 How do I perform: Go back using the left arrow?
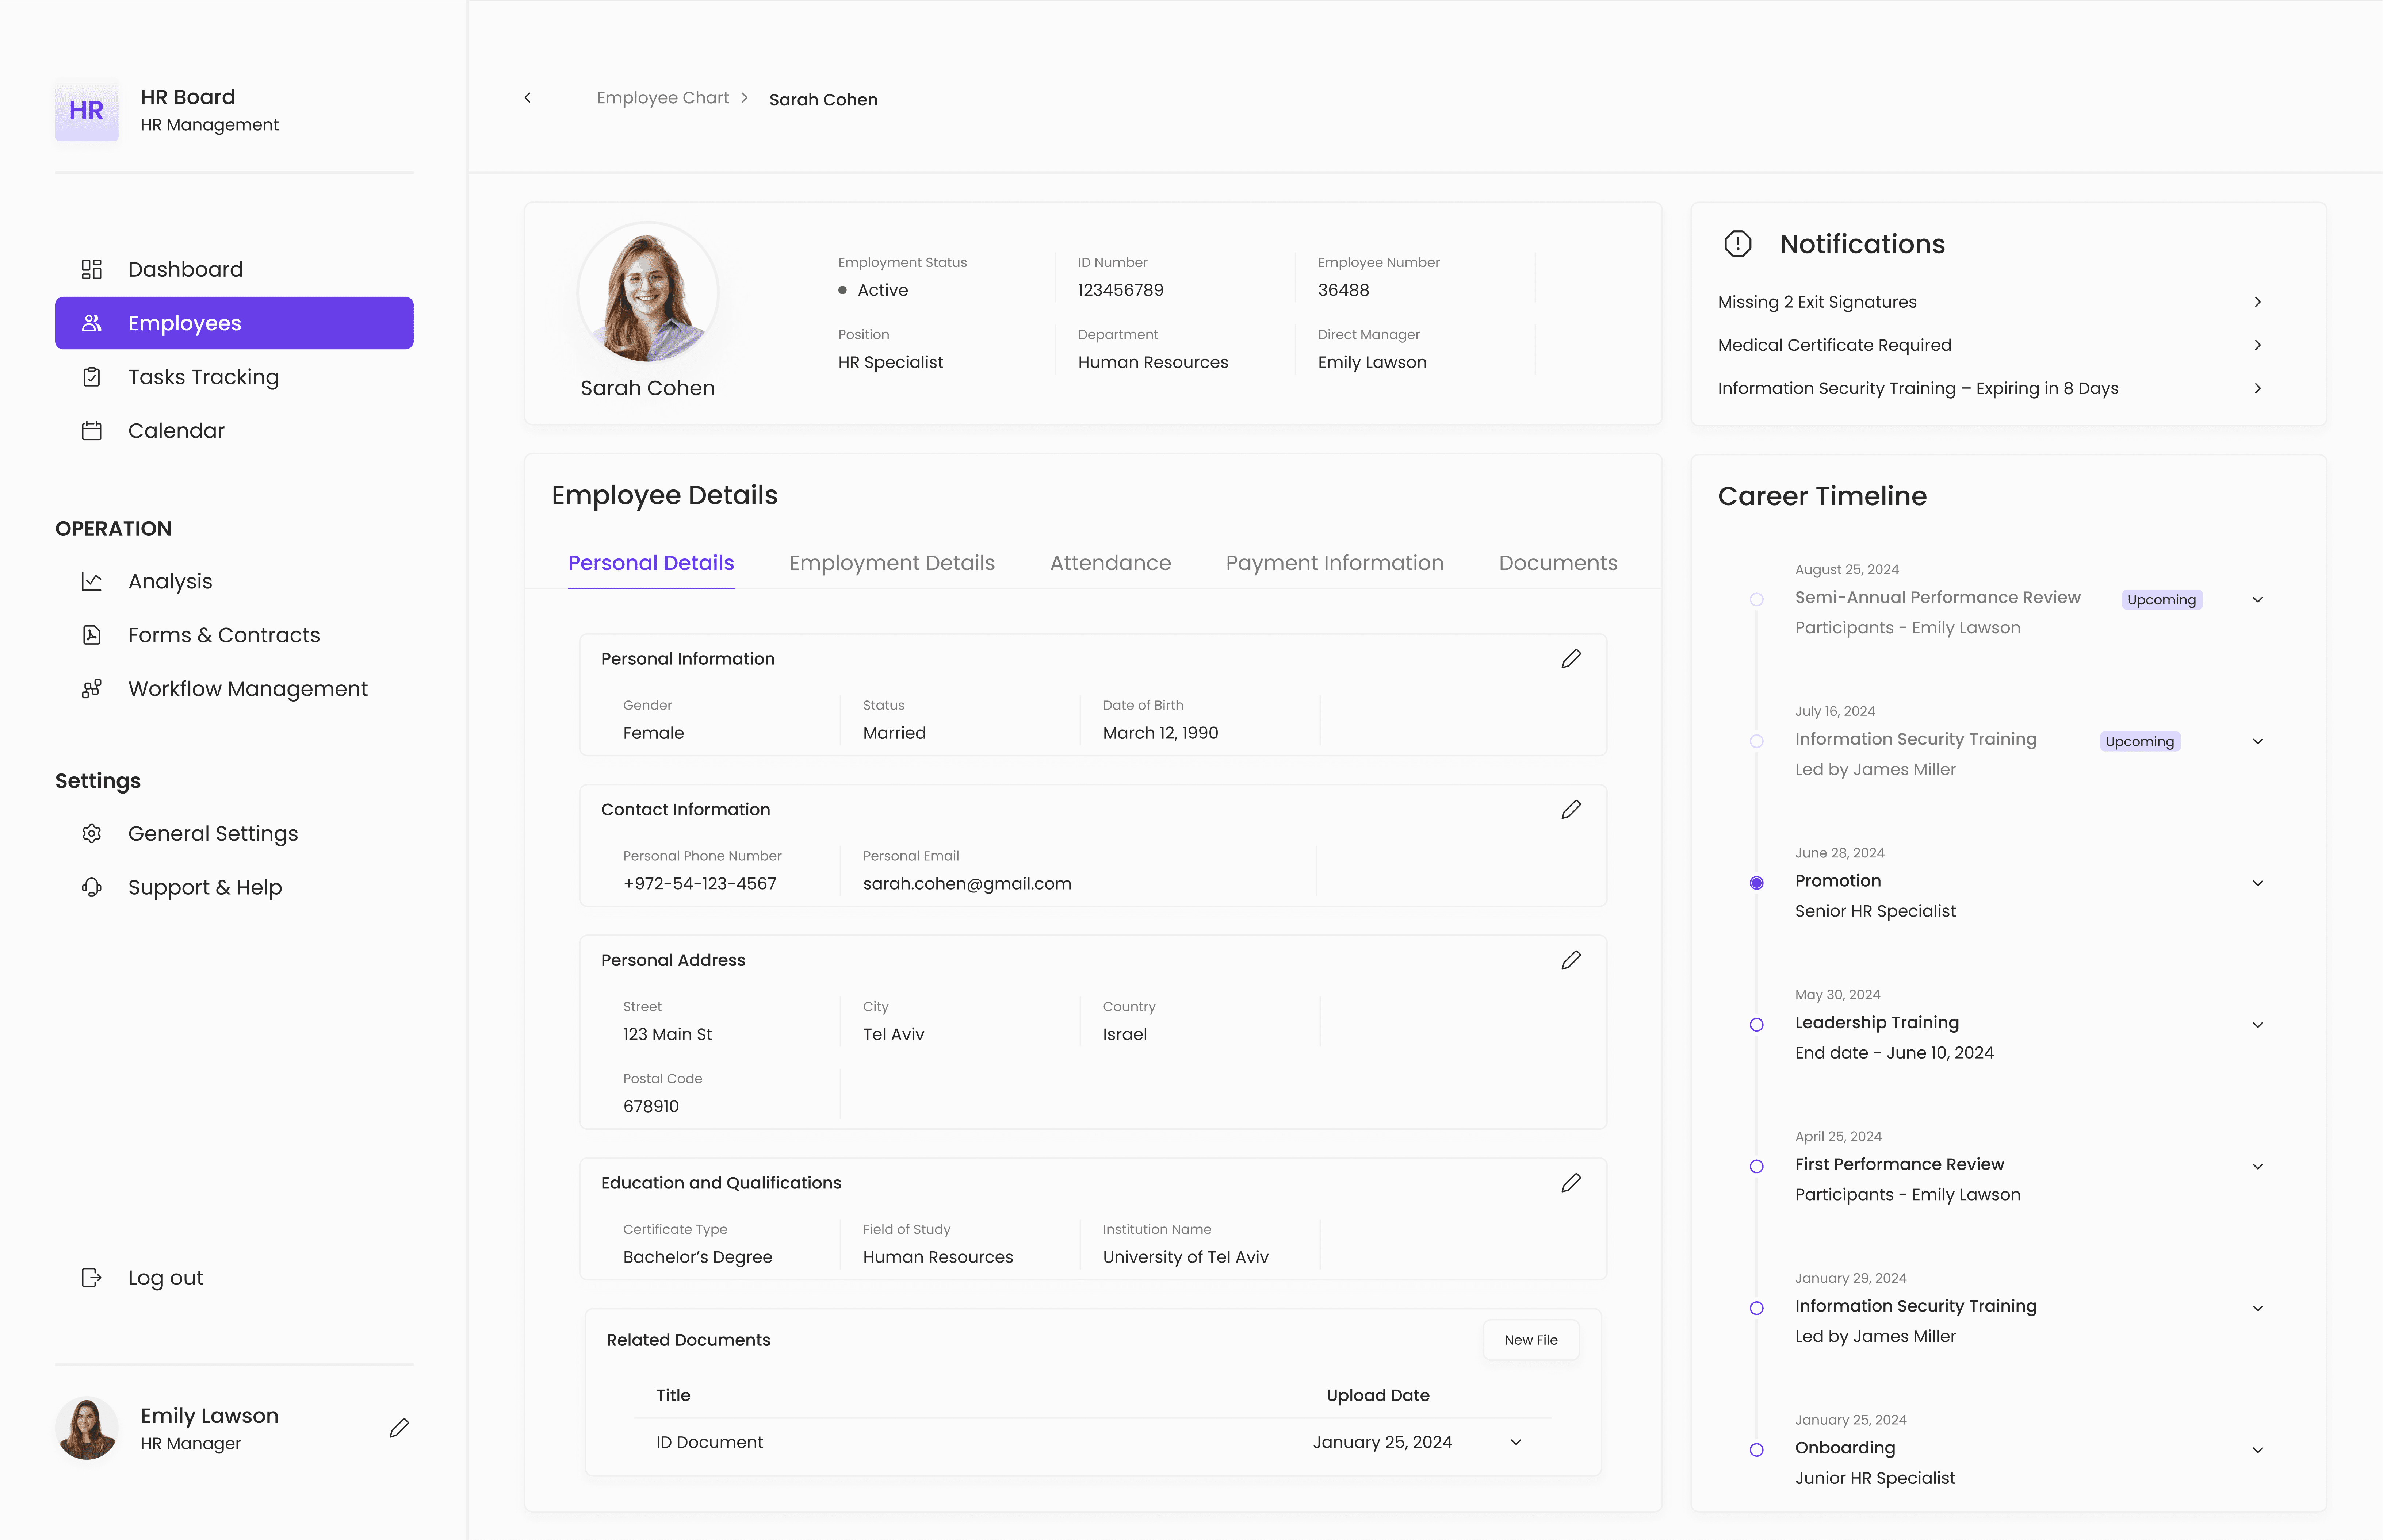[527, 98]
